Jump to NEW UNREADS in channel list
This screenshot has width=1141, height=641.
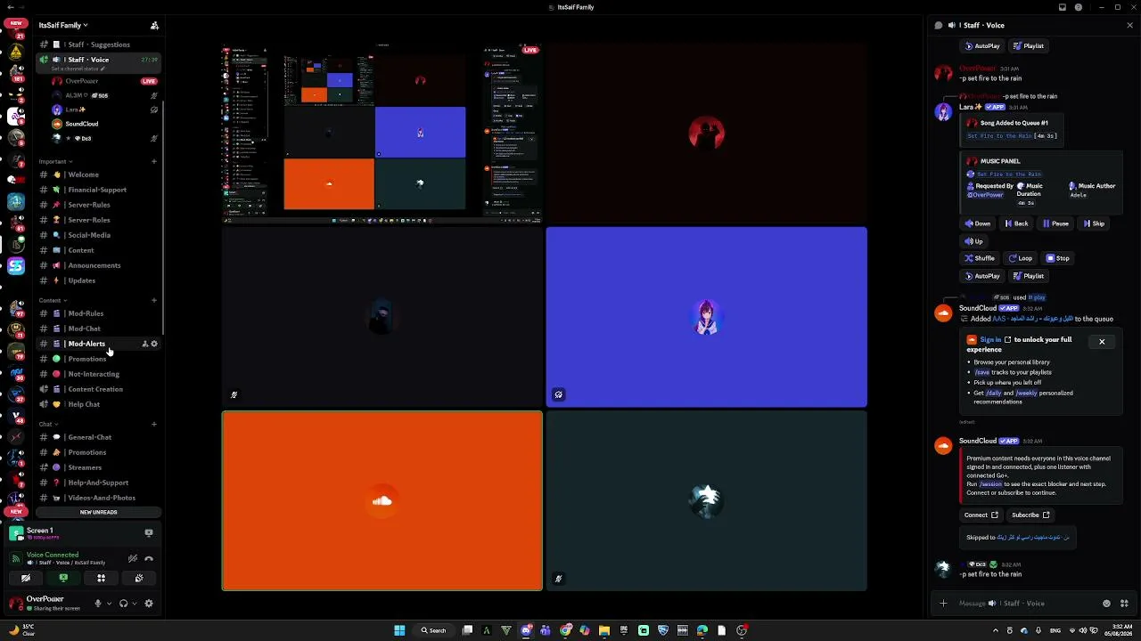(x=98, y=513)
